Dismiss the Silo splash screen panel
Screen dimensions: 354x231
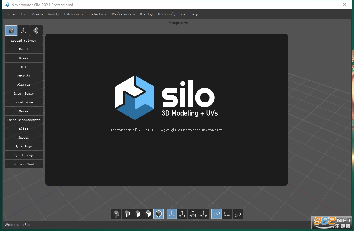[x=167, y=110]
